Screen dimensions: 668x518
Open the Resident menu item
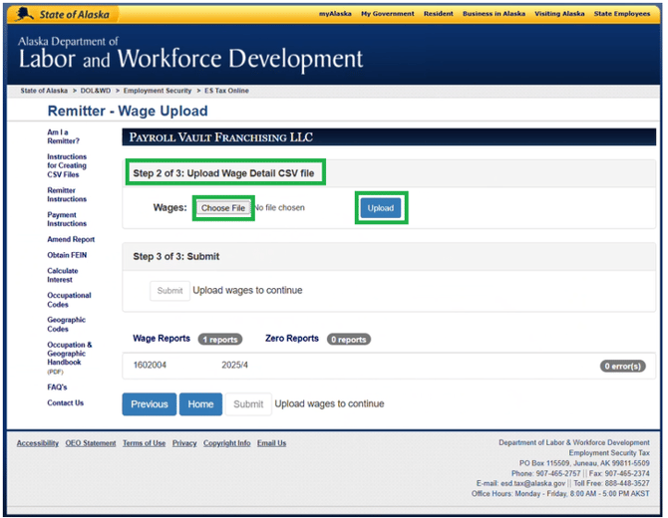pyautogui.click(x=439, y=14)
